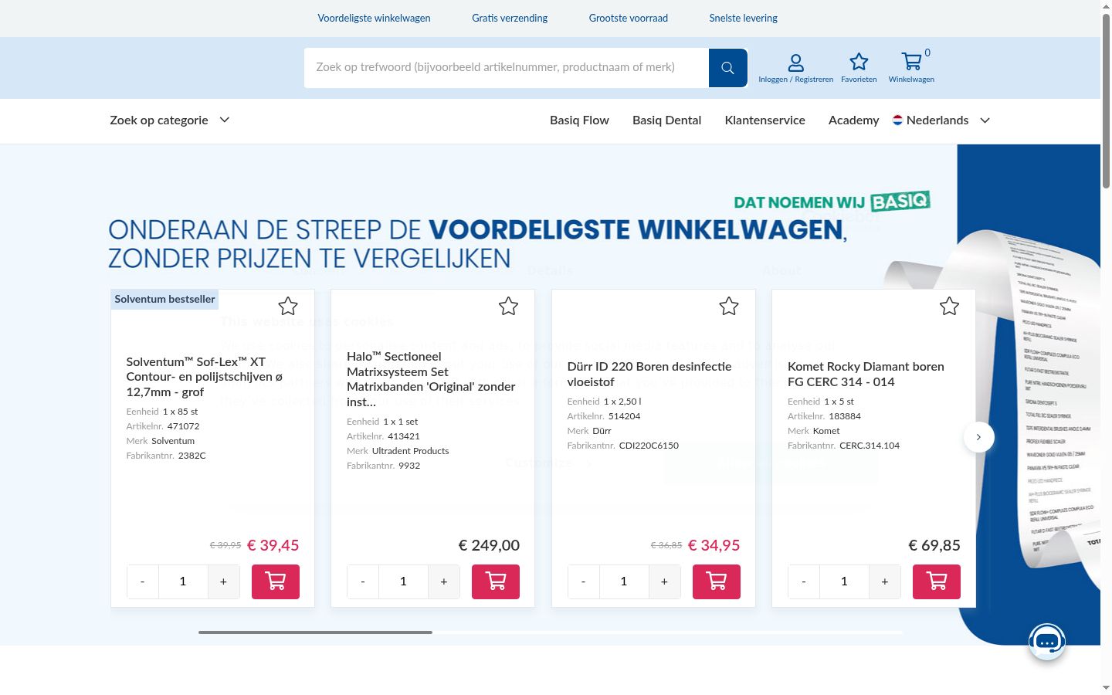This screenshot has height=695, width=1112.
Task: Decrease quantity for Solventum Sof-Lex XT
Action: click(143, 581)
